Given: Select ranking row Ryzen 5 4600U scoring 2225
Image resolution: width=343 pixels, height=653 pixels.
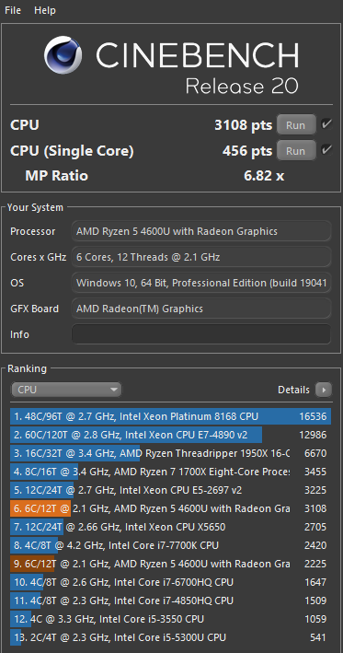Looking at the screenshot, I should (x=170, y=564).
